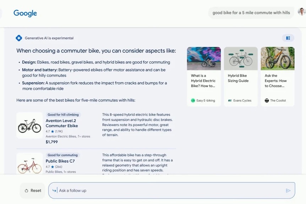Image resolution: width=306 pixels, height=204 pixels.
Task: Open the What is a Hybrid Electric Bike article
Action: click(204, 77)
